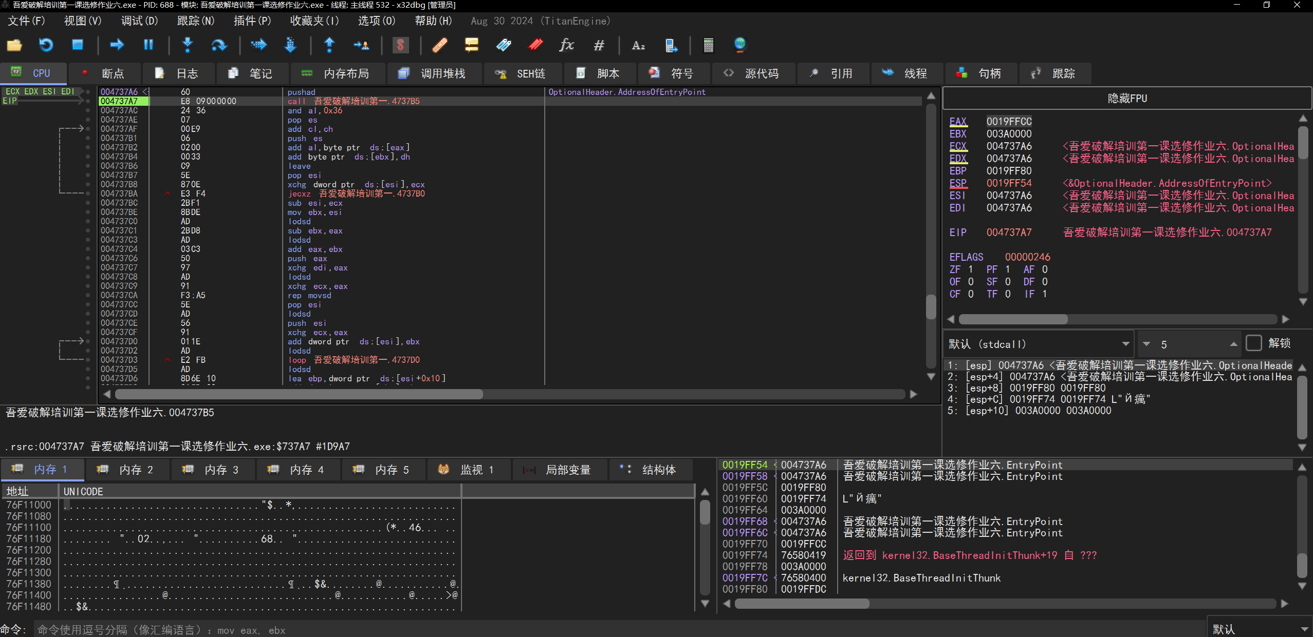Open the 选项(O) menu
The height and width of the screenshot is (637, 1313).
pos(377,21)
